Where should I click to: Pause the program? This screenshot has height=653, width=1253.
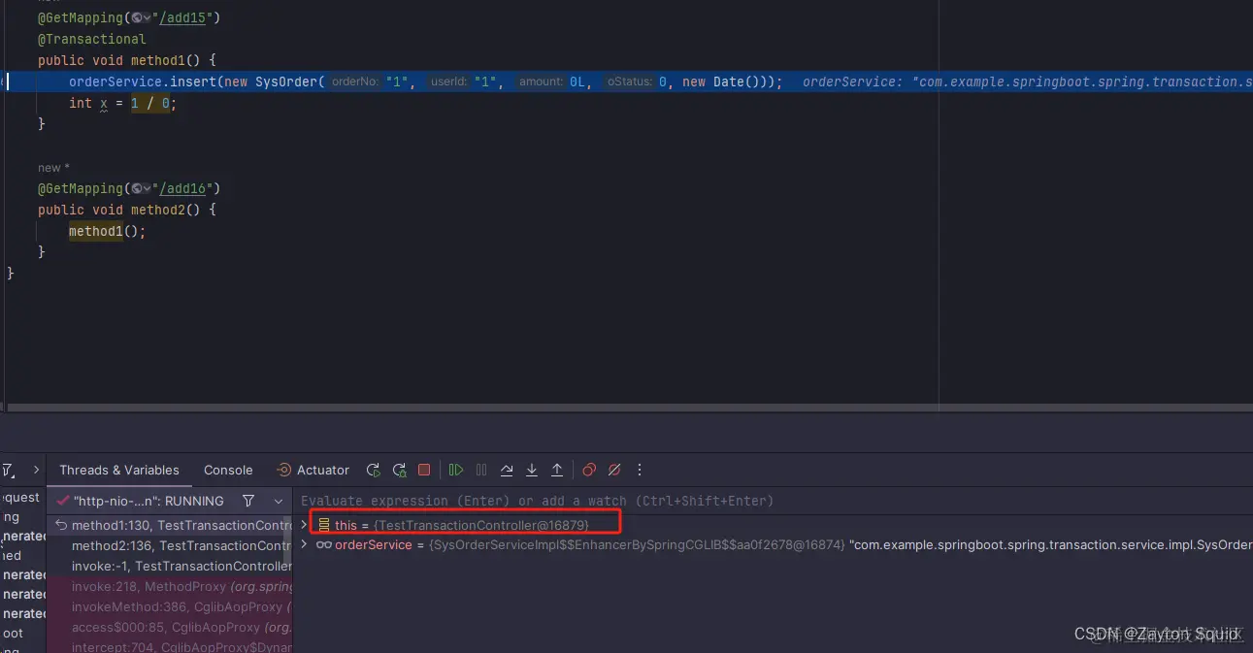(481, 470)
